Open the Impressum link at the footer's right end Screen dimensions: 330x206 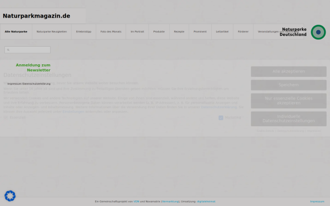click(x=317, y=202)
